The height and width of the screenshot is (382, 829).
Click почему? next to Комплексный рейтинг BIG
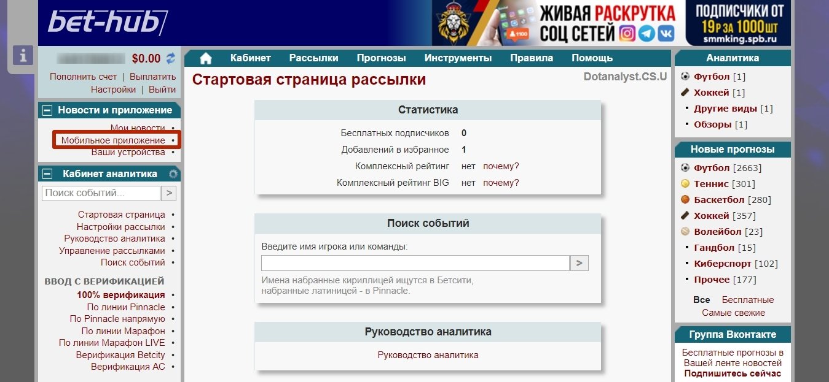(x=501, y=183)
